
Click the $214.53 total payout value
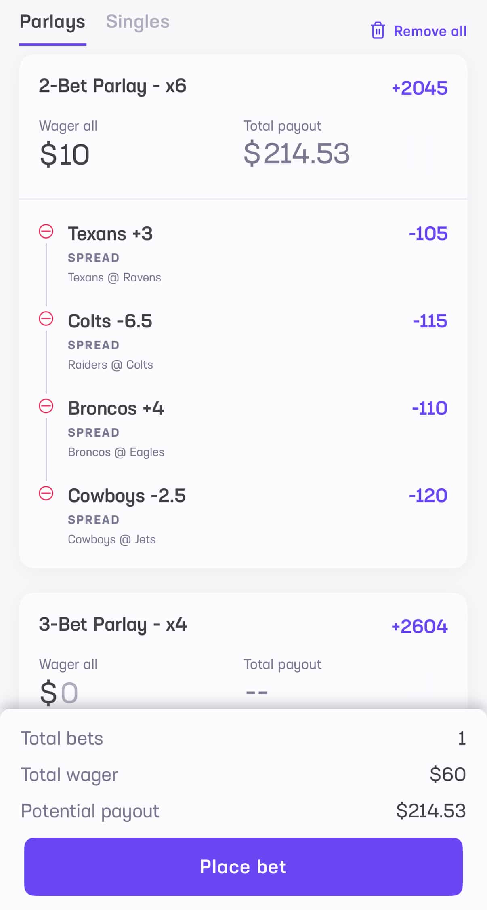(x=296, y=154)
